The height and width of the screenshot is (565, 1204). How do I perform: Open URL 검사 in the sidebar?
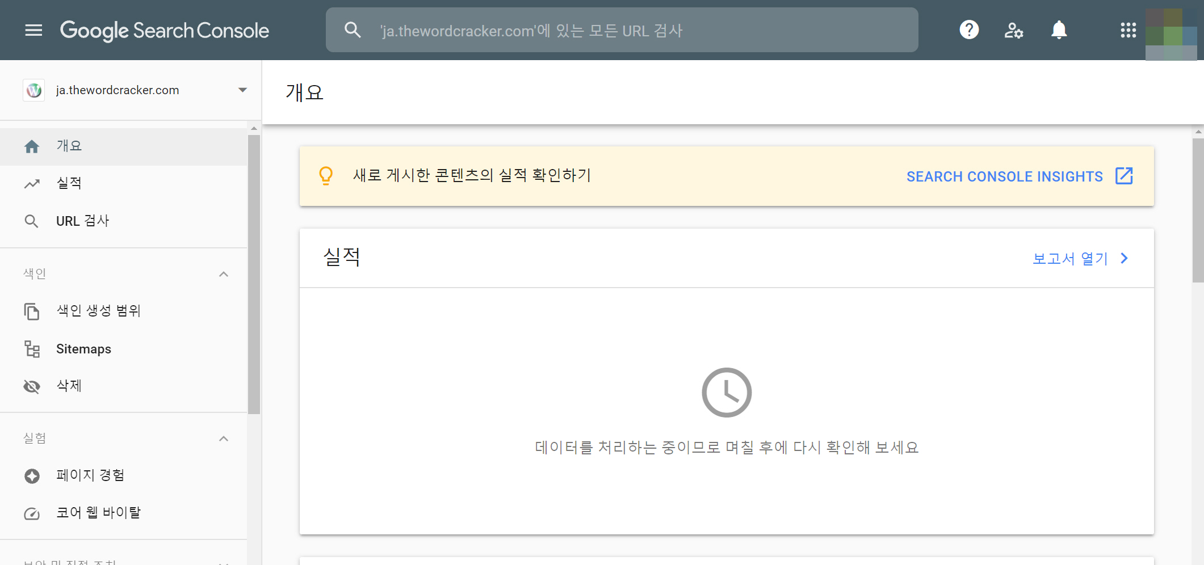point(124,221)
